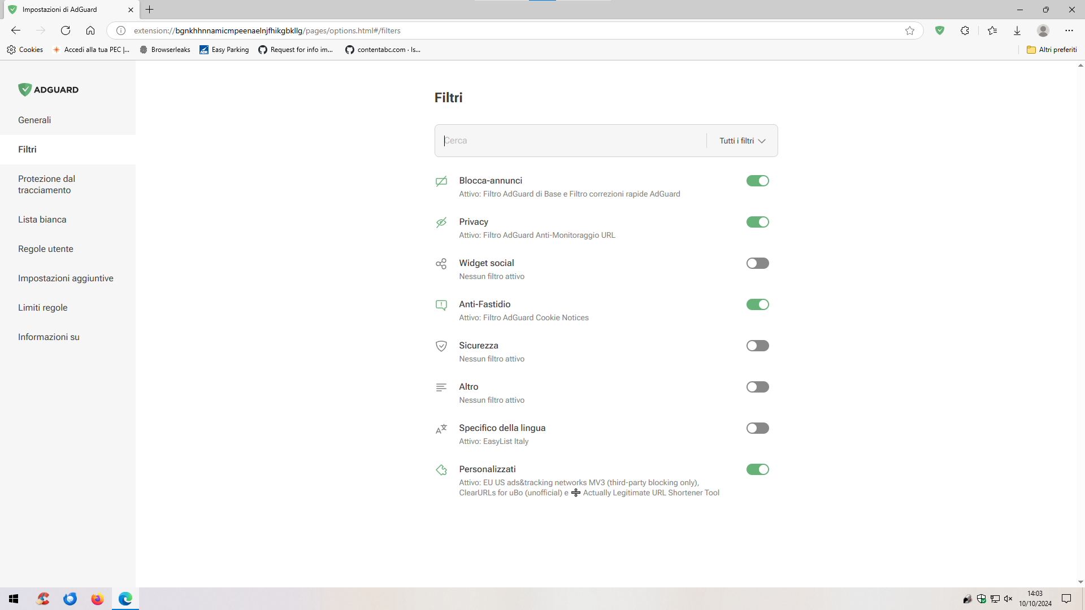1085x610 pixels.
Task: Open the Informazioni su section
Action: (68, 337)
